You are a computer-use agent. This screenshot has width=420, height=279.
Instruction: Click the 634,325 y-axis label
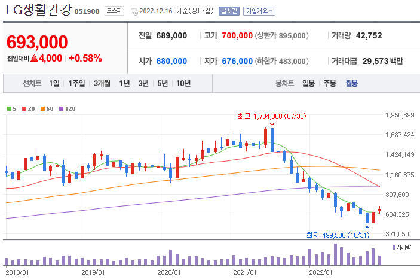pos(397,214)
